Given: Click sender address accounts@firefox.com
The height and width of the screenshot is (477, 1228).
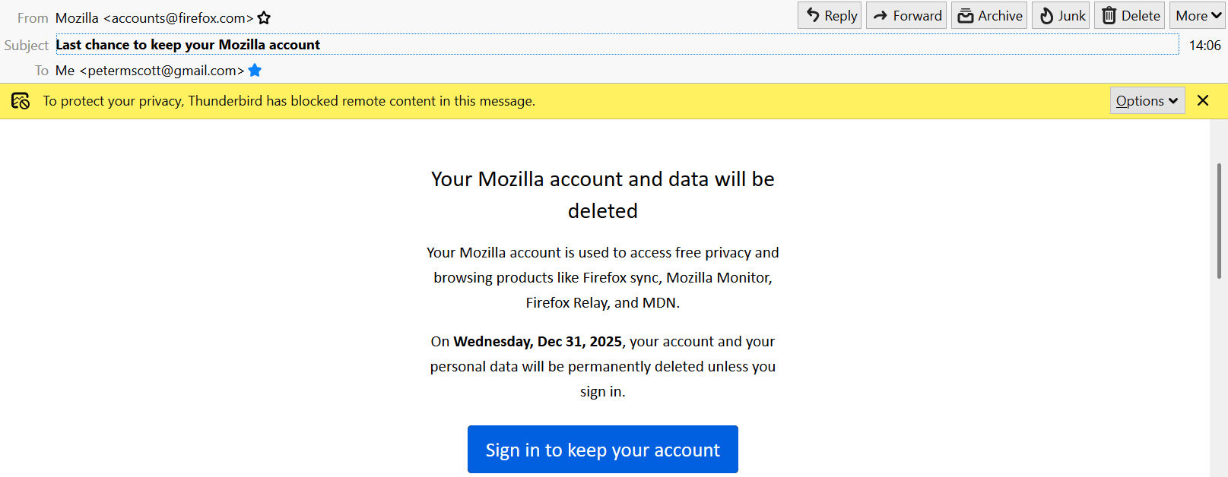Looking at the screenshot, I should tap(178, 17).
